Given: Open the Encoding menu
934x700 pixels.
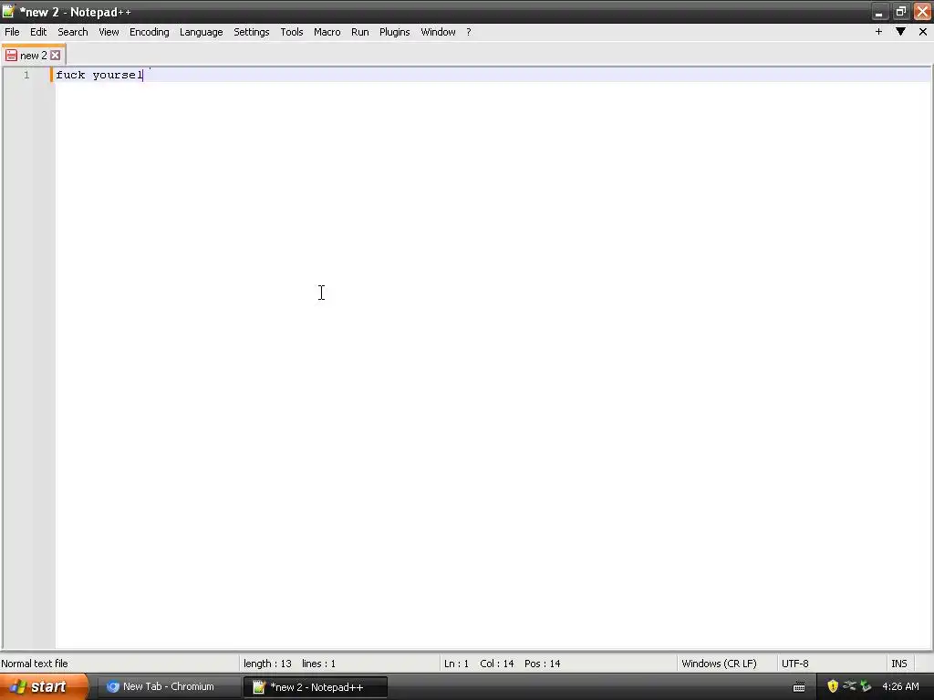Looking at the screenshot, I should coord(149,32).
